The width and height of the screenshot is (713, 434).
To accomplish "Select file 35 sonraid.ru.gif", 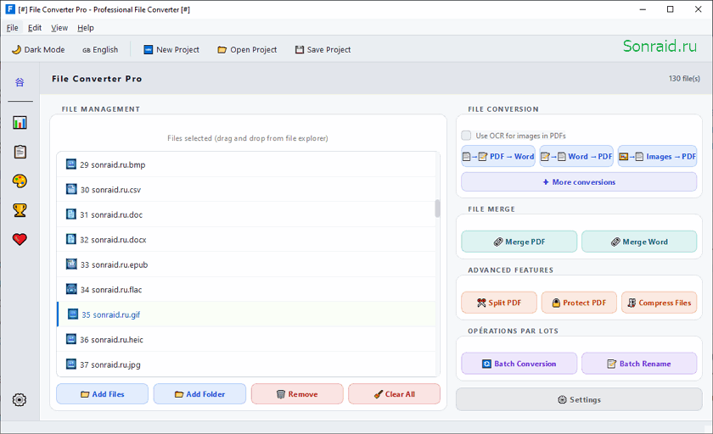I will (246, 314).
